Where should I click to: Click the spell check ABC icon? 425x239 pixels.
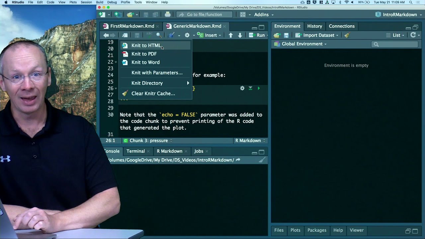[x=149, y=35]
